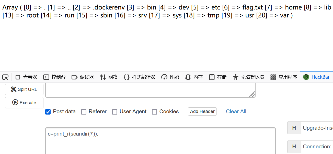Enable the Referer checkbox
The width and height of the screenshot is (333, 154).
click(x=84, y=112)
